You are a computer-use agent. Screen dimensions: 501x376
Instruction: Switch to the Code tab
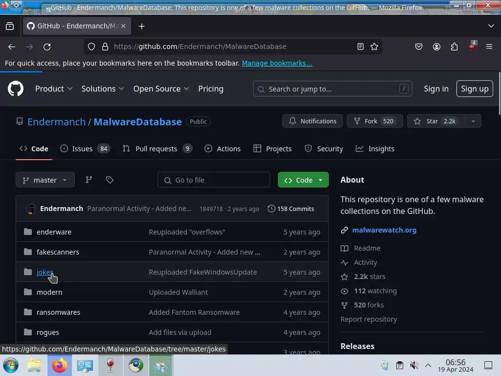click(34, 149)
